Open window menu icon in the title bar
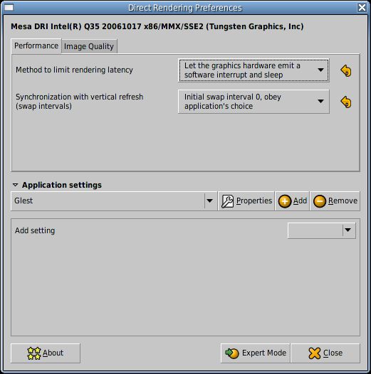This screenshot has height=374, width=371. pos(9,8)
